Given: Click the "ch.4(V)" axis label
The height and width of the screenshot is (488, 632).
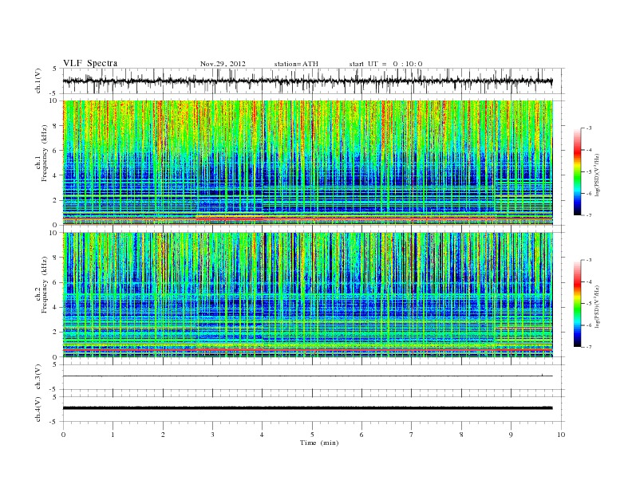Looking at the screenshot, I should point(38,409).
